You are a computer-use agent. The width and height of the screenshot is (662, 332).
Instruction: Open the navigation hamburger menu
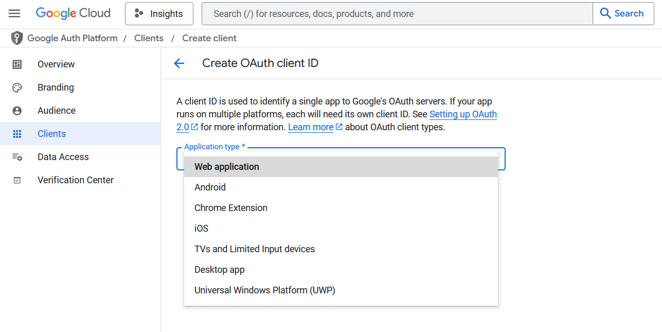click(x=14, y=13)
